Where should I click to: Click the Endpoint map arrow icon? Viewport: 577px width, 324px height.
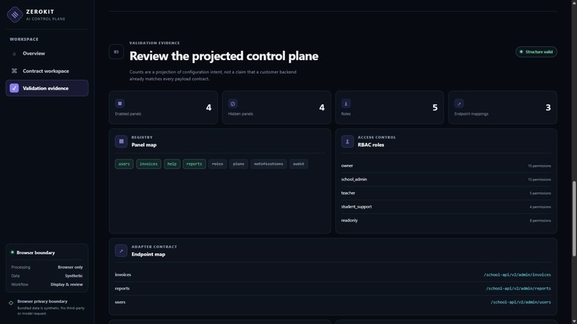click(121, 251)
